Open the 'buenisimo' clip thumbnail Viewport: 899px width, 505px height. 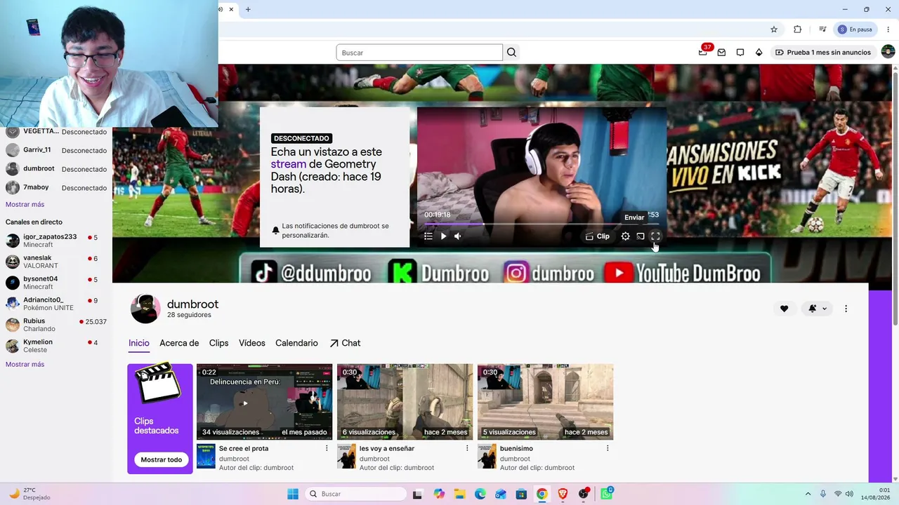click(x=546, y=402)
